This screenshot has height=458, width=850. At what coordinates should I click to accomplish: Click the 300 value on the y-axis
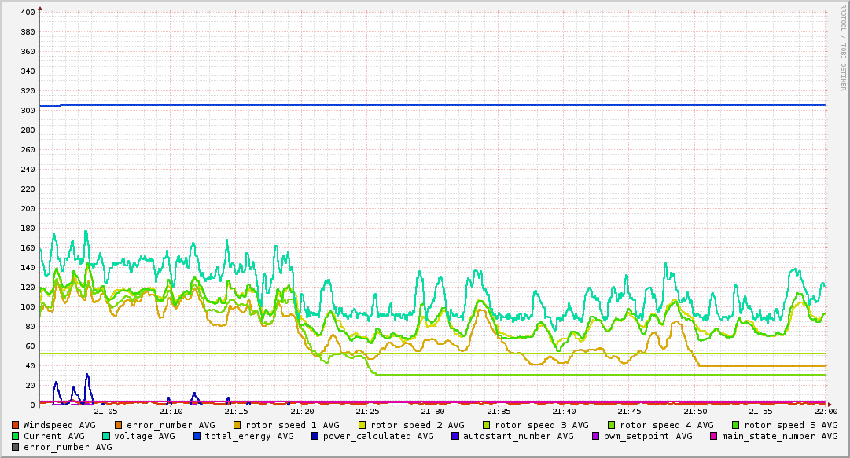coord(27,111)
